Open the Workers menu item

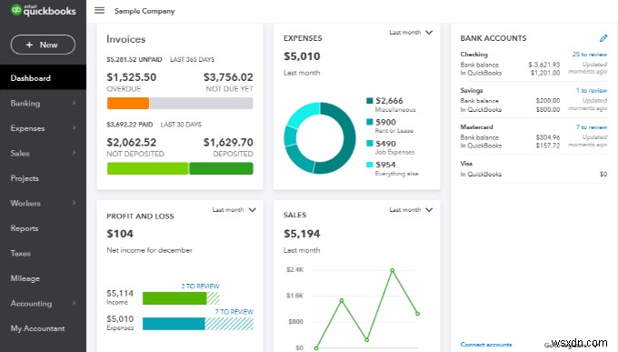pyautogui.click(x=25, y=203)
